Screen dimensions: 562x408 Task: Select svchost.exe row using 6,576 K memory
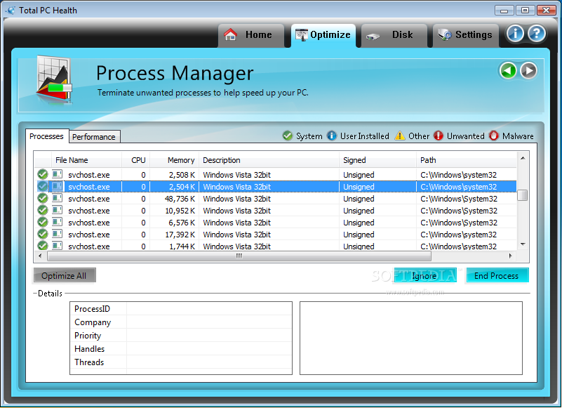tap(275, 223)
